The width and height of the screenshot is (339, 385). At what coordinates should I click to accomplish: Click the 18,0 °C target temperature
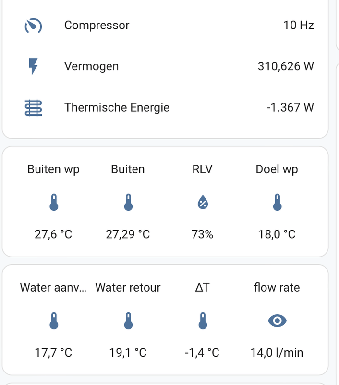click(x=277, y=234)
